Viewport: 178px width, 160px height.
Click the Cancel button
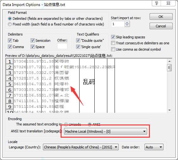coord(161,26)
